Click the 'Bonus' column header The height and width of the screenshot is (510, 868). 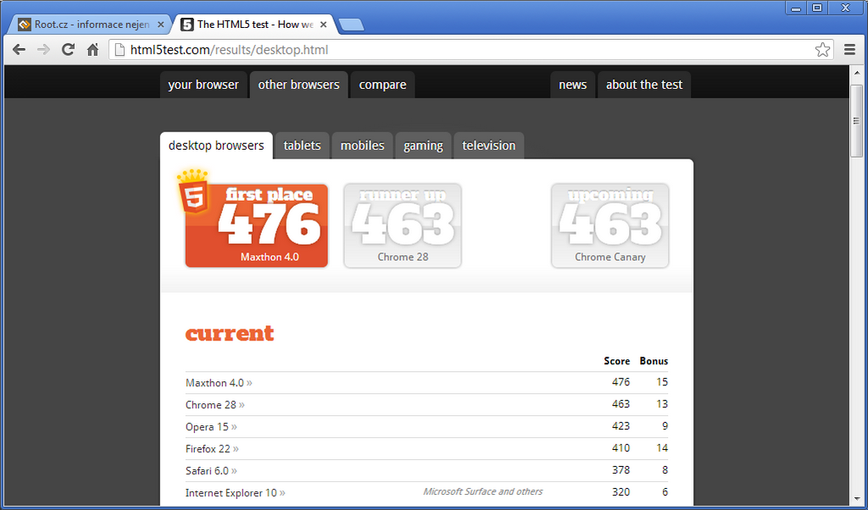654,361
